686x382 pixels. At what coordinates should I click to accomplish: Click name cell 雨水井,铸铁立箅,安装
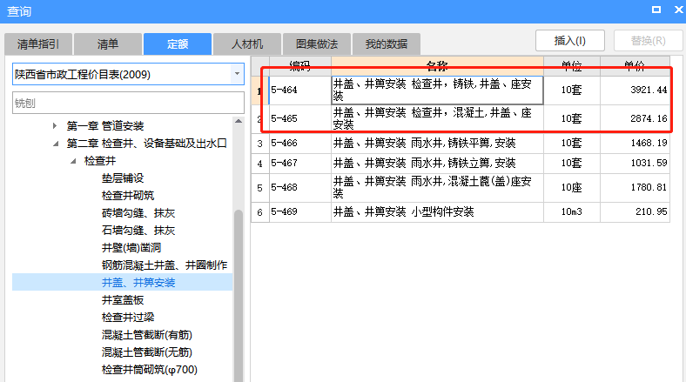pos(437,163)
